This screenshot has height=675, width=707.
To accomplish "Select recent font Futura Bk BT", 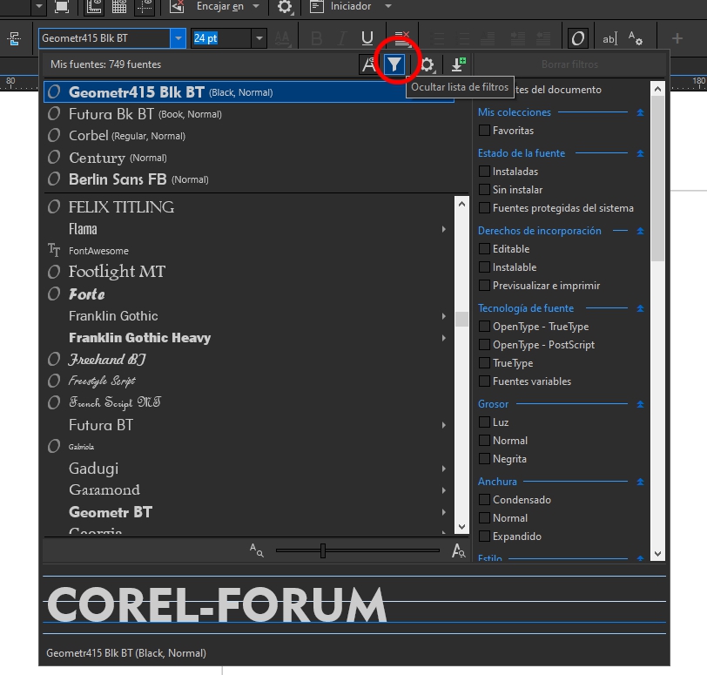I will (249, 114).
